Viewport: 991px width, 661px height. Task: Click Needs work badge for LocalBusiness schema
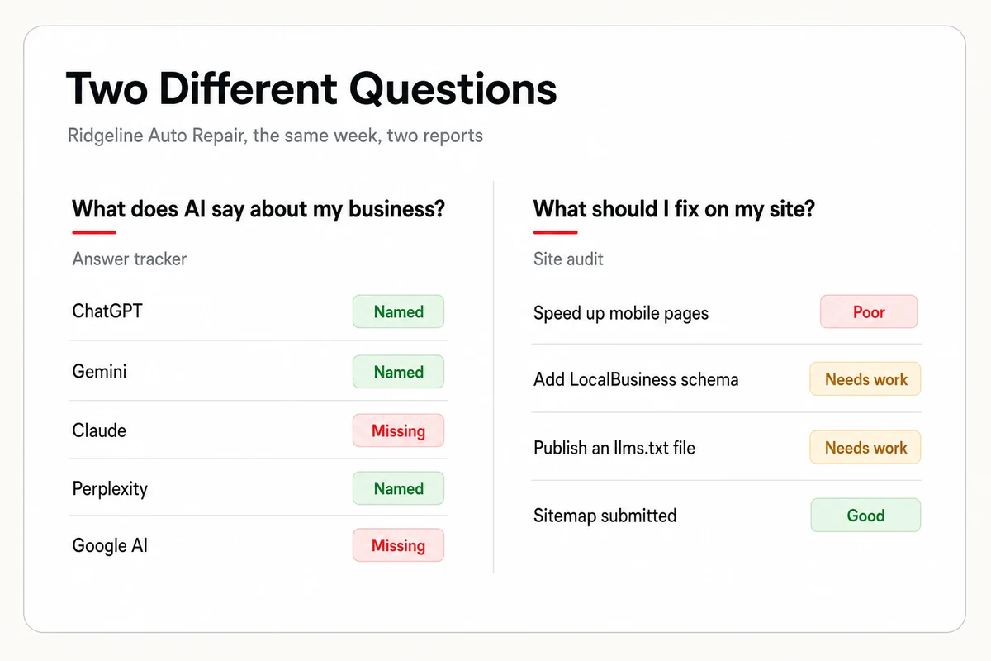(865, 379)
